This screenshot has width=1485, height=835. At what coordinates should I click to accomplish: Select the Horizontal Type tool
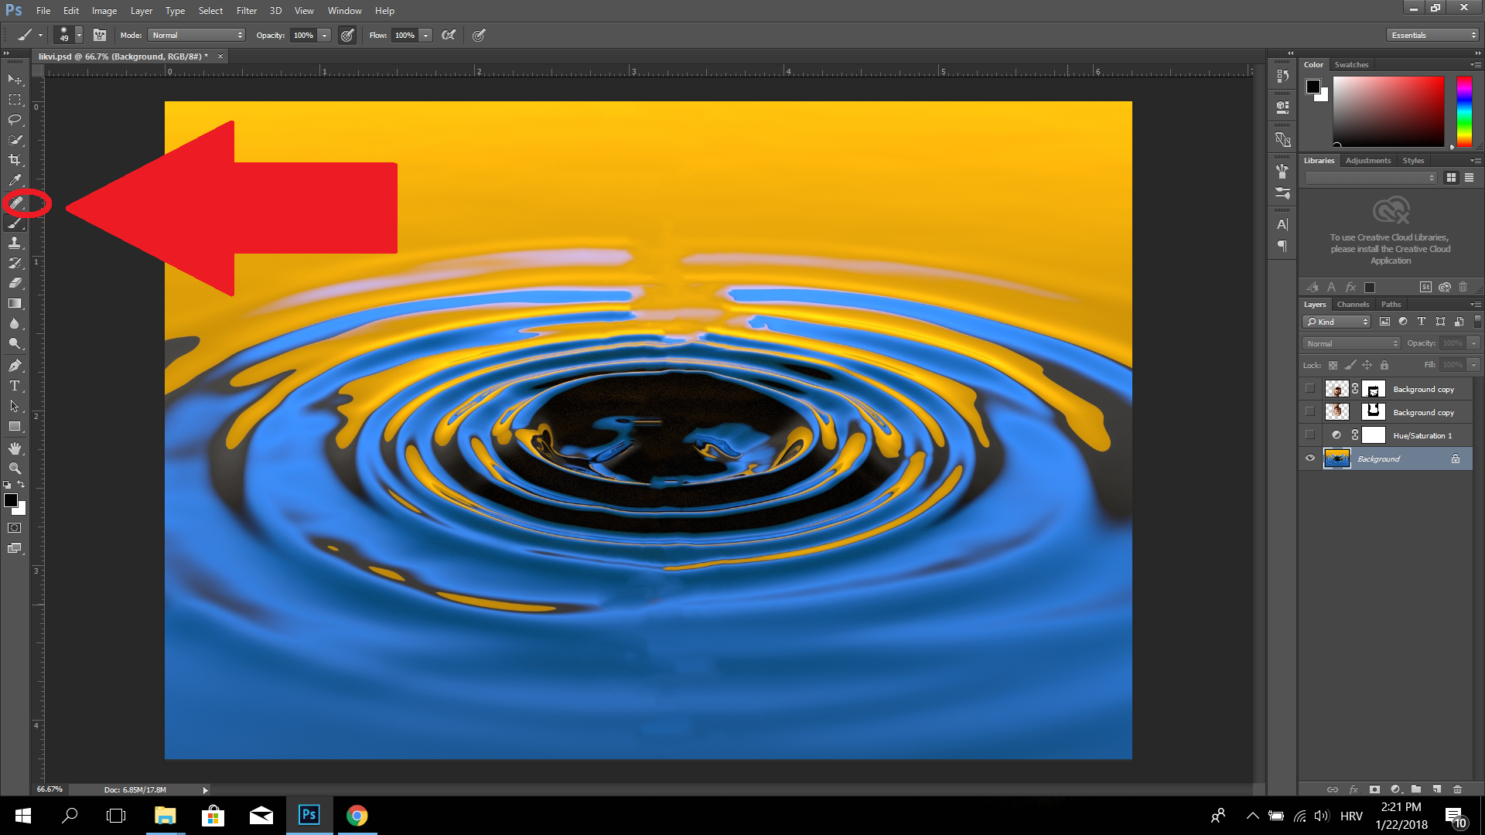pos(15,386)
